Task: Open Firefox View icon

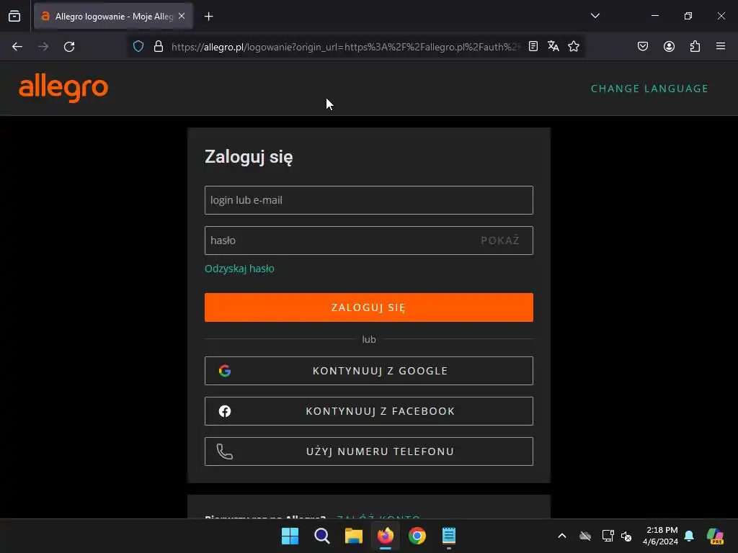Action: pos(14,16)
